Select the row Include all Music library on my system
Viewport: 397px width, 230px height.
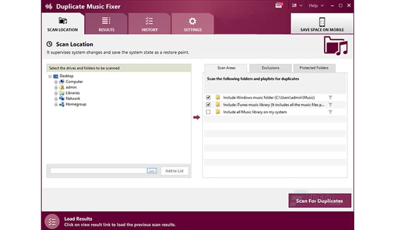click(x=275, y=112)
